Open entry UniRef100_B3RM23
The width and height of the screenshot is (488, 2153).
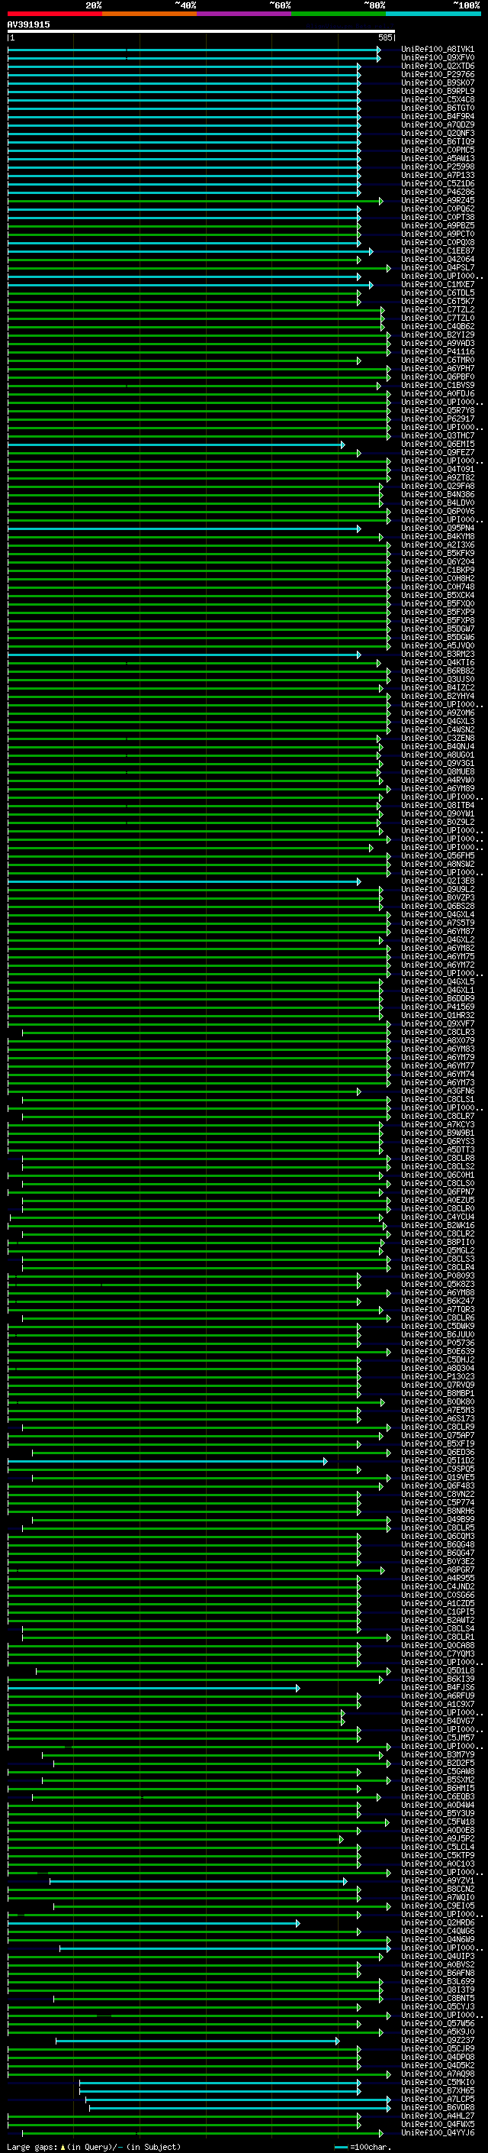[437, 655]
